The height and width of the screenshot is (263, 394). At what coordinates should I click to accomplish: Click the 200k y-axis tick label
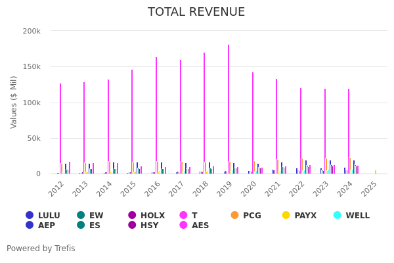pos(32,31)
